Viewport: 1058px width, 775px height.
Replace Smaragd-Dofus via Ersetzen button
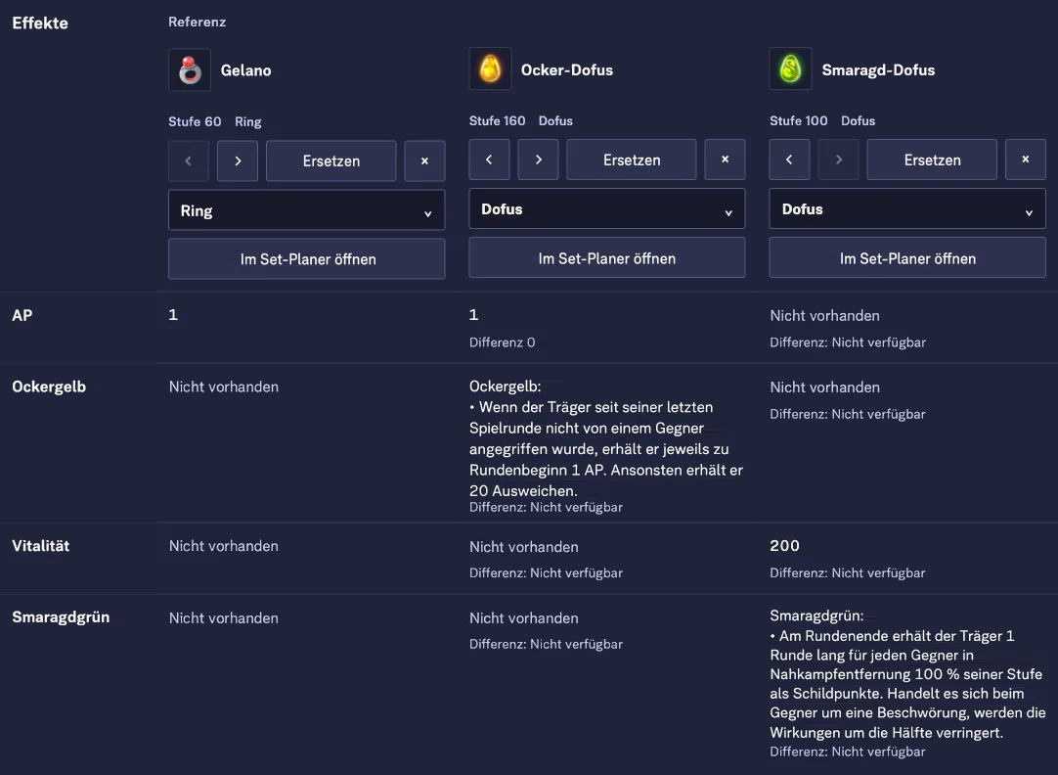(x=932, y=160)
